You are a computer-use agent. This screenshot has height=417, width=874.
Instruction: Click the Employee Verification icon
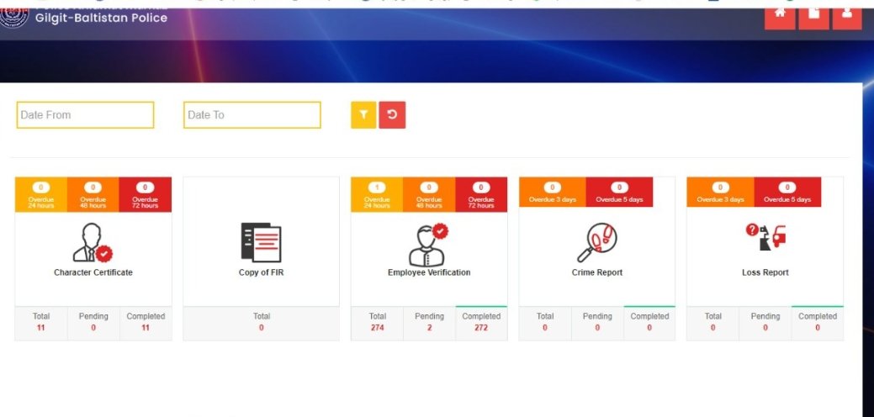click(x=429, y=245)
